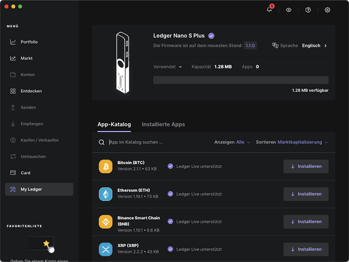Click the Kaufen / Verkaufen dollar icon
Screen dimensions: 349x262
pyautogui.click(x=13, y=140)
